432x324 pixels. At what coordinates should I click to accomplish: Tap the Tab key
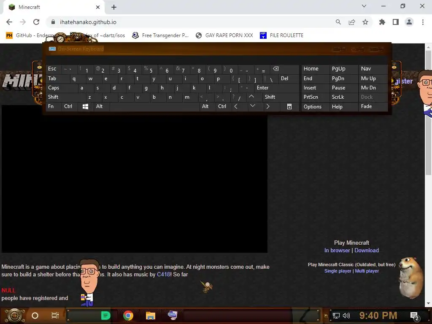pyautogui.click(x=58, y=78)
